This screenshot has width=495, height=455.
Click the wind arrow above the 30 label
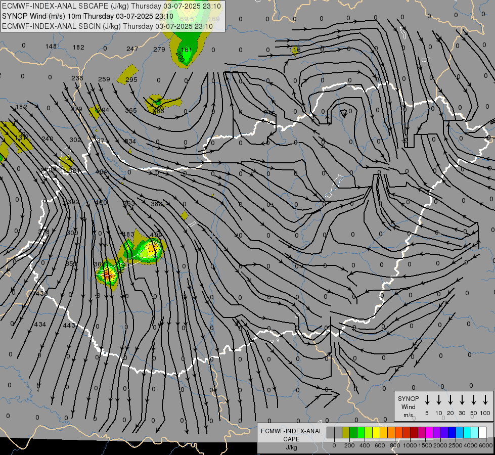[x=462, y=400]
